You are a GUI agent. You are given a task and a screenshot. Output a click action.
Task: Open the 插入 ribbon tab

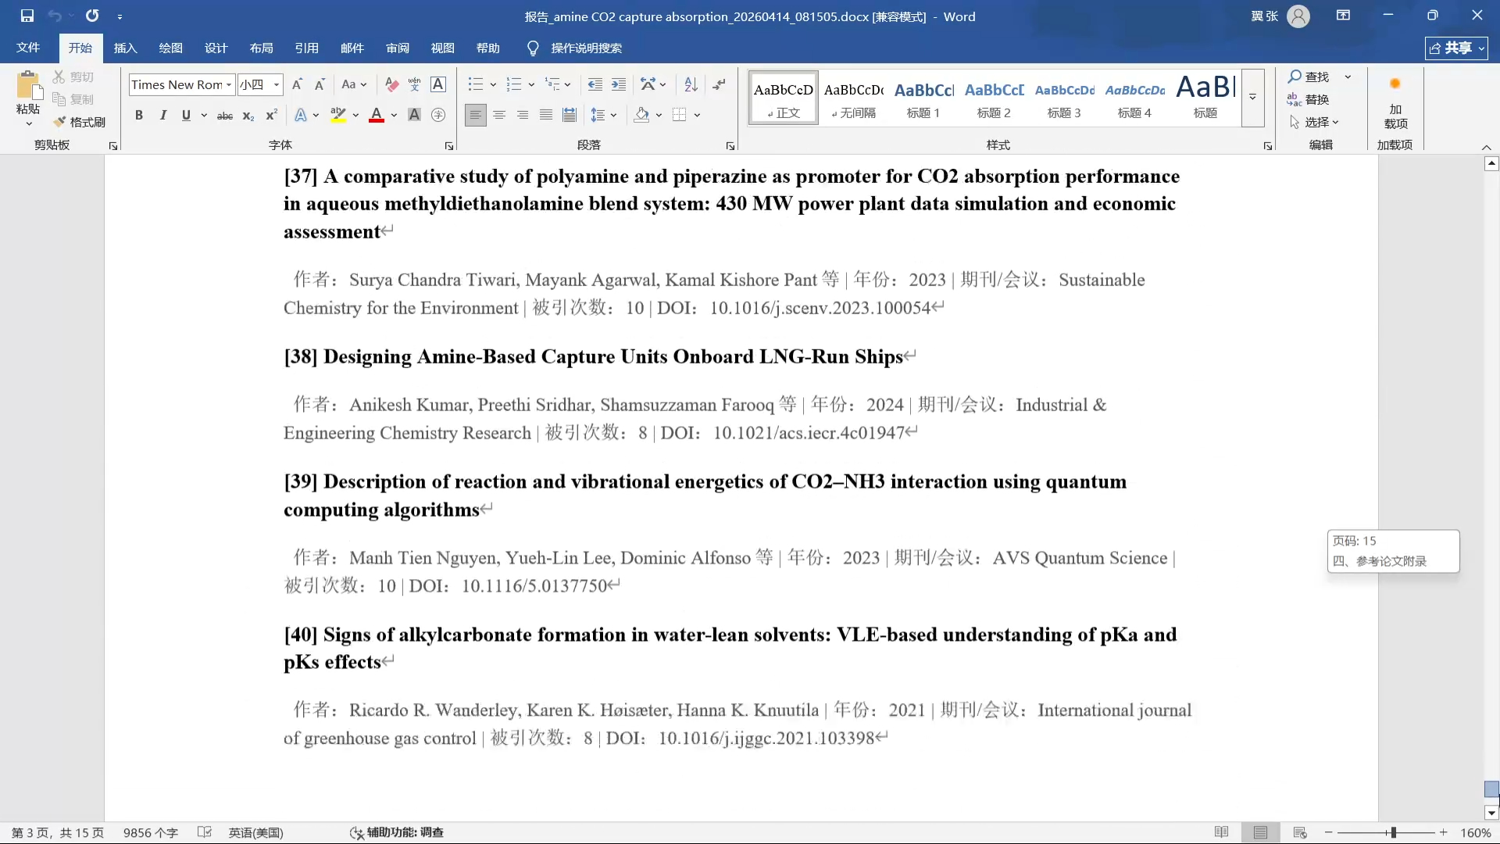[x=125, y=48]
